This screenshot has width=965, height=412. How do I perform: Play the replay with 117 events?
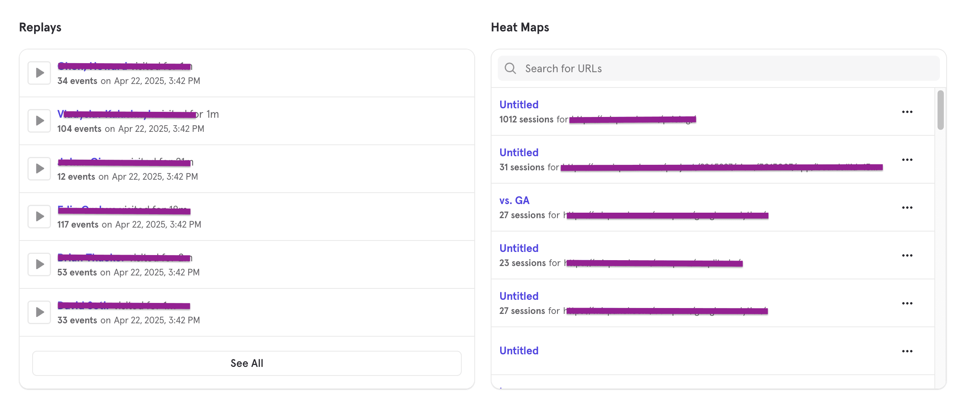(39, 216)
